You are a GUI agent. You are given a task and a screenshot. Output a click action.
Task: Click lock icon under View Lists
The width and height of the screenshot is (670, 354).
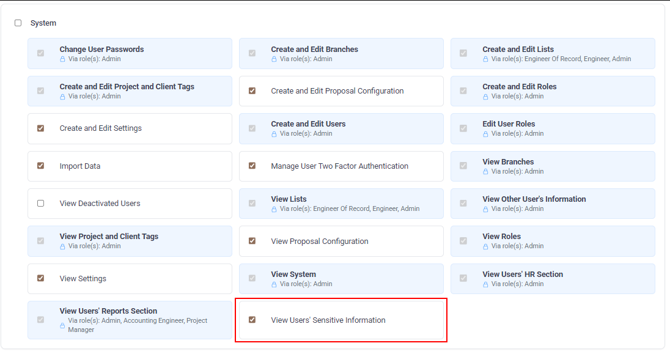coord(274,209)
